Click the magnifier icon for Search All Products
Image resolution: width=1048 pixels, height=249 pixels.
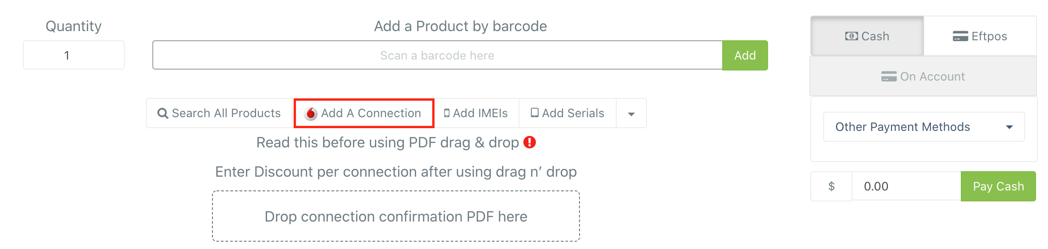coord(162,113)
